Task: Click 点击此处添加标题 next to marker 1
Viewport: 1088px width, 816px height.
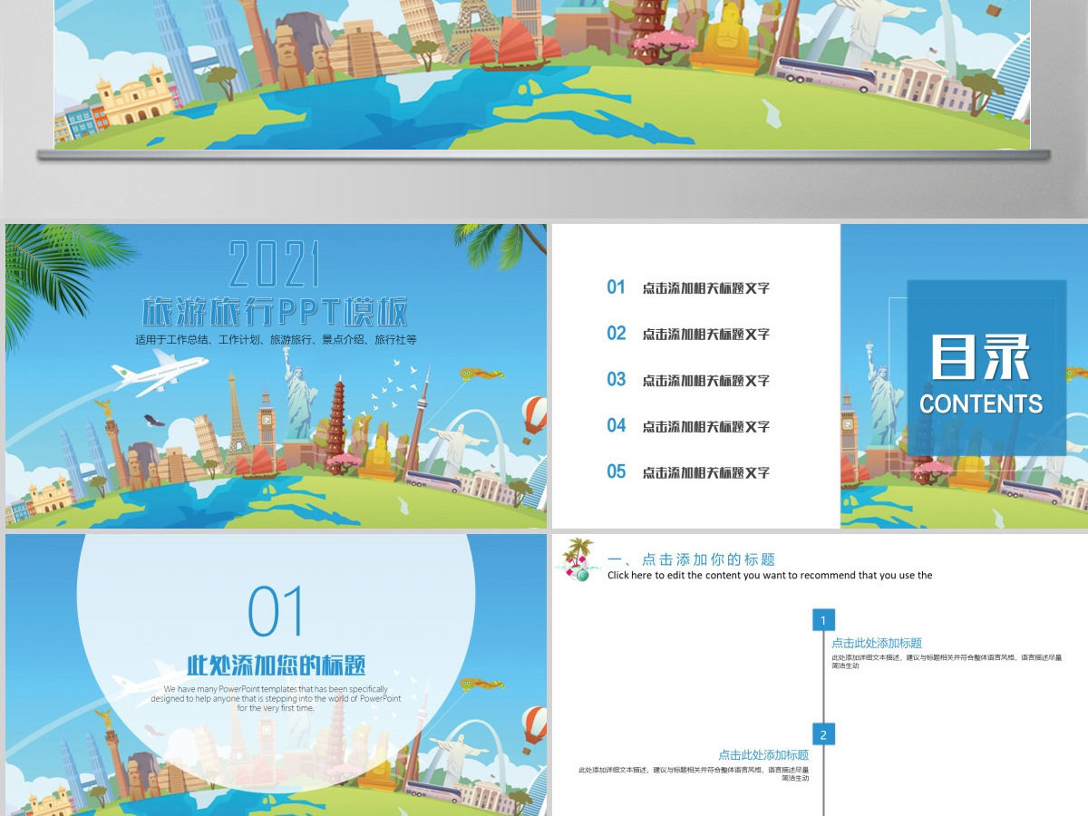Action: 877,643
